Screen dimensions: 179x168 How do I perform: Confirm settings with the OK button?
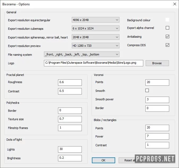click(104, 160)
